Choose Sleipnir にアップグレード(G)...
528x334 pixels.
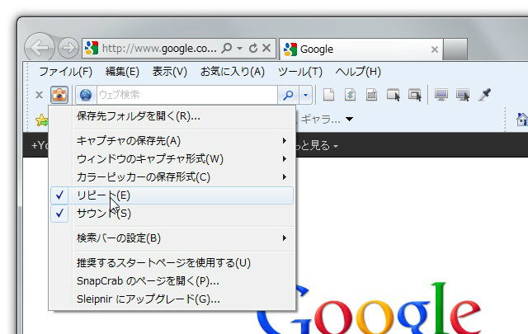[x=172, y=299]
